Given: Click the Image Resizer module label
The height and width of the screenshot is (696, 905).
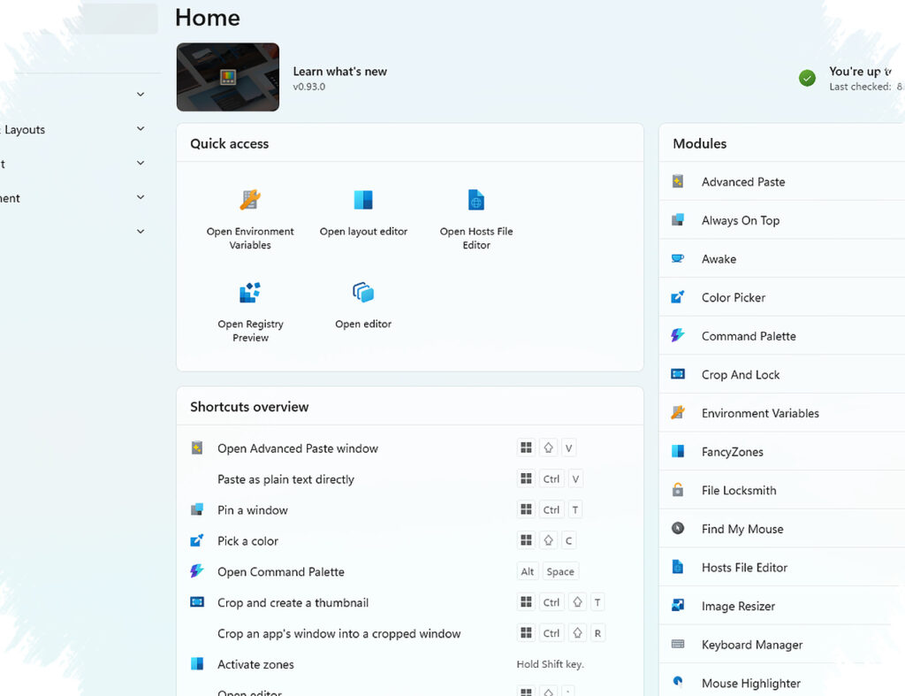Looking at the screenshot, I should 738,606.
